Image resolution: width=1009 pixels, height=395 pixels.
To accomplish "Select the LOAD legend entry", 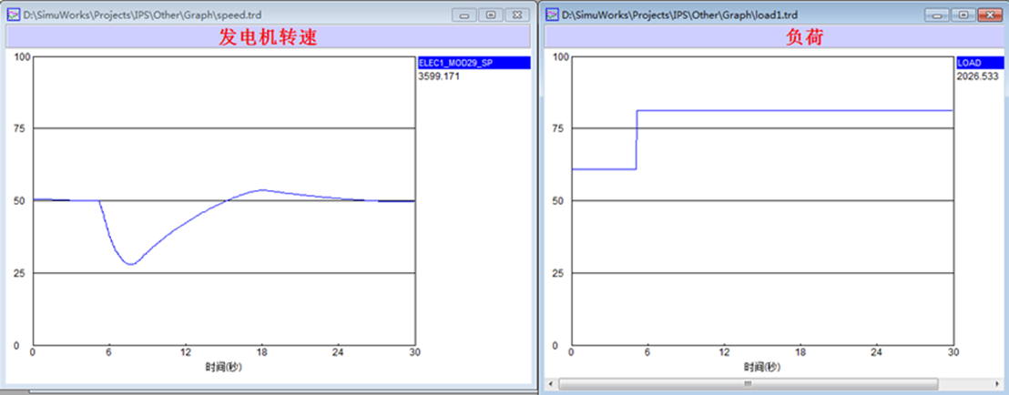I will coord(980,63).
